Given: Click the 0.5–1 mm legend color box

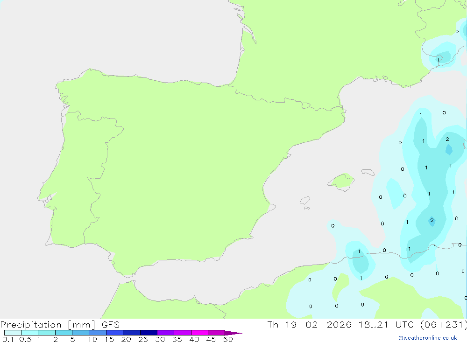Looking at the screenshot, I should coord(30,333).
